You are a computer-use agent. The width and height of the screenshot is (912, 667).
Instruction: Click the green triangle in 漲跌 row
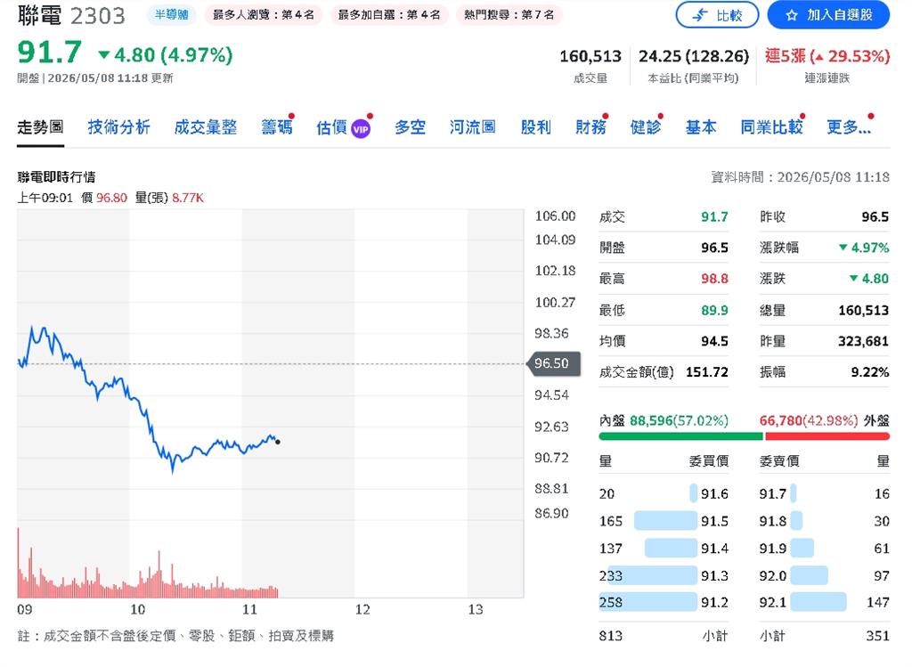click(x=853, y=278)
